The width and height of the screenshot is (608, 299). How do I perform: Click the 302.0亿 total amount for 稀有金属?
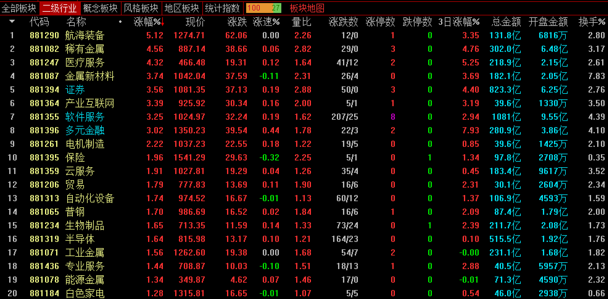pyautogui.click(x=505, y=49)
